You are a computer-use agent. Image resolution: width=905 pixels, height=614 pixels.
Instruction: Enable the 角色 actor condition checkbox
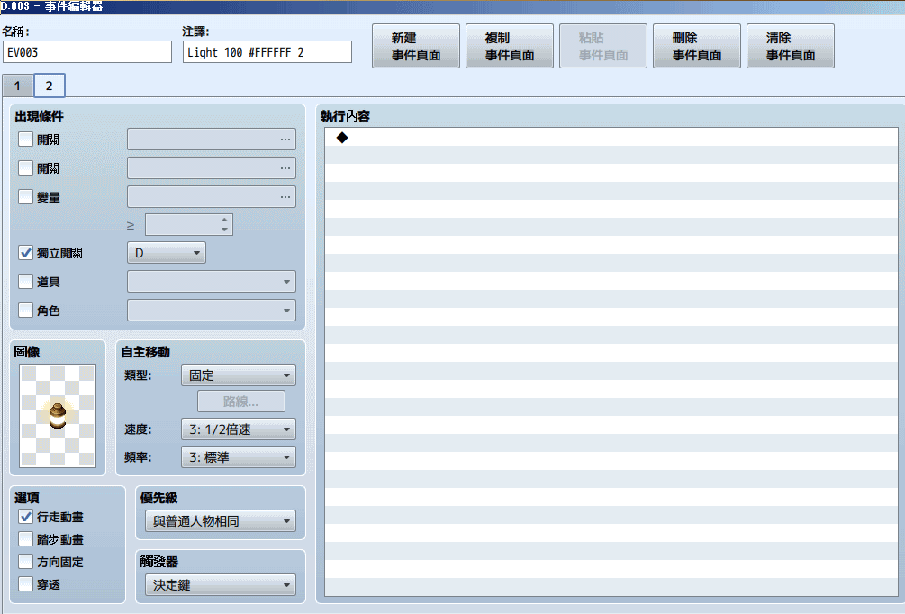[25, 311]
